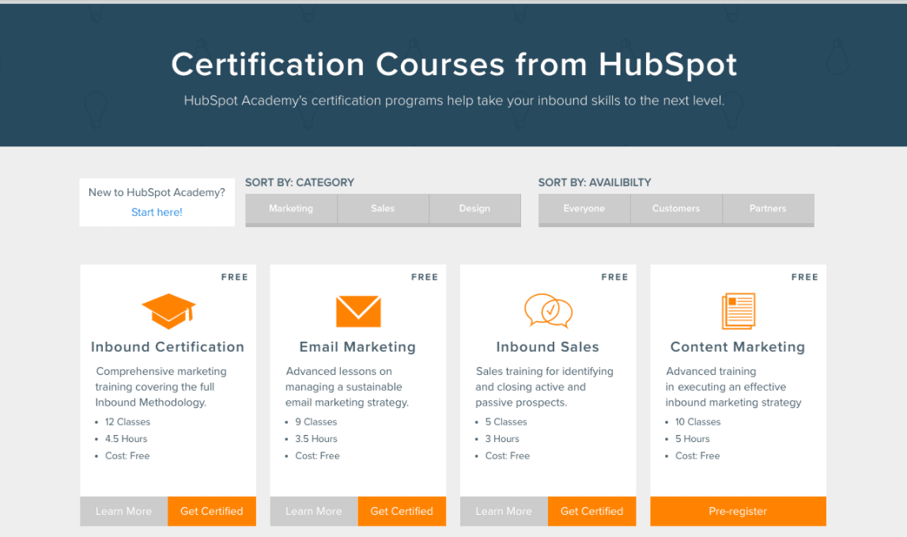This screenshot has width=907, height=537.
Task: Click the HubSpot Academy's certification programs subtitle
Action: (454, 100)
